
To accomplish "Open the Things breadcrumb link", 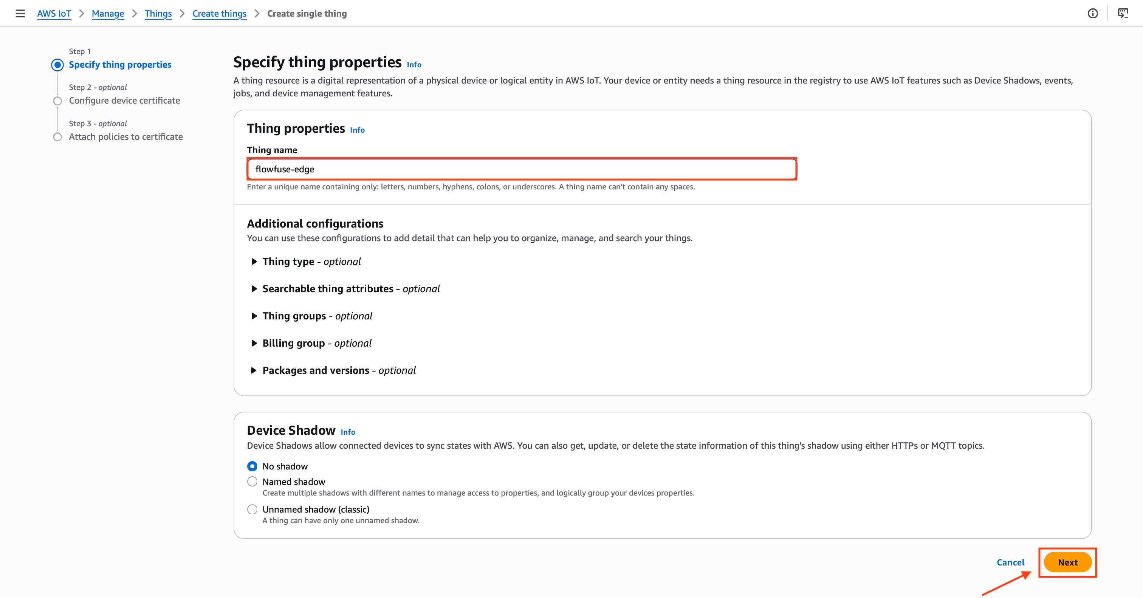I will click(x=158, y=13).
